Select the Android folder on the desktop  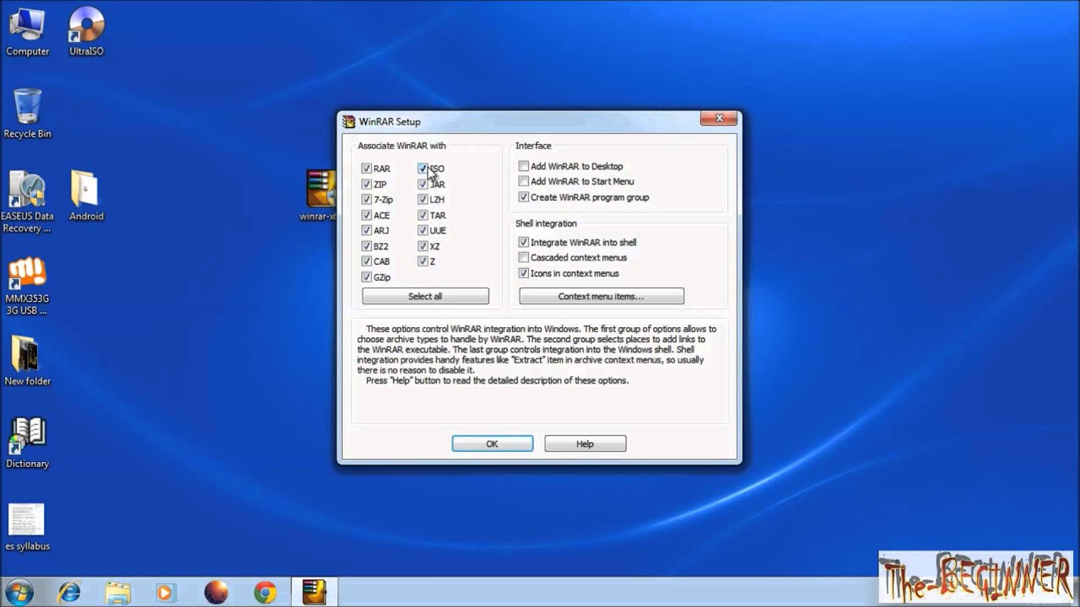point(86,196)
